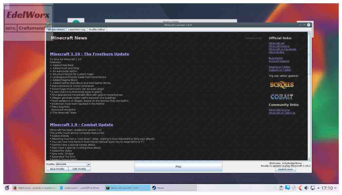This screenshot has height=195, width=342.
Task: Open the Minecraft 1.9 Combat Update headline
Action: pos(82,125)
